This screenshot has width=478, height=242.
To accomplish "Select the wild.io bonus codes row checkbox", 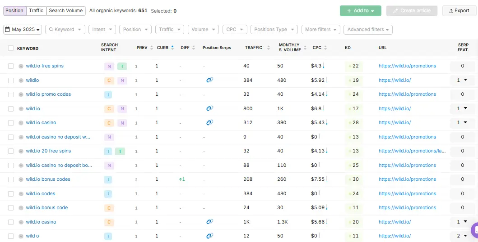I will [11, 179].
